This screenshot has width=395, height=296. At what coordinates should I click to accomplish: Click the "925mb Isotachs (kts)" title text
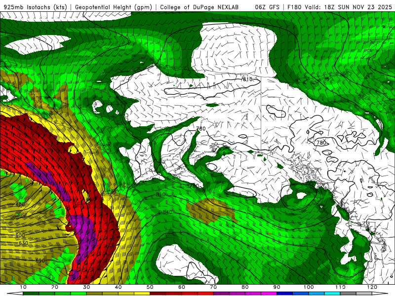tap(35, 7)
